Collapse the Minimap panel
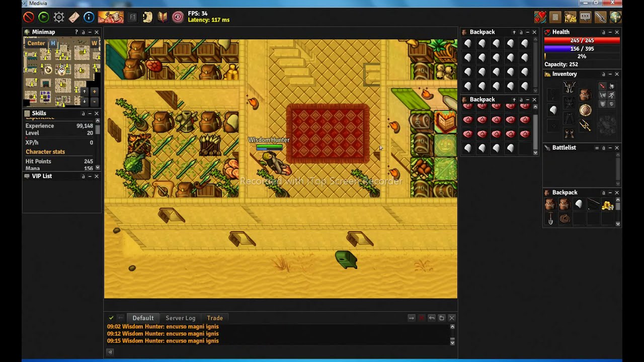644x362 pixels. point(90,32)
